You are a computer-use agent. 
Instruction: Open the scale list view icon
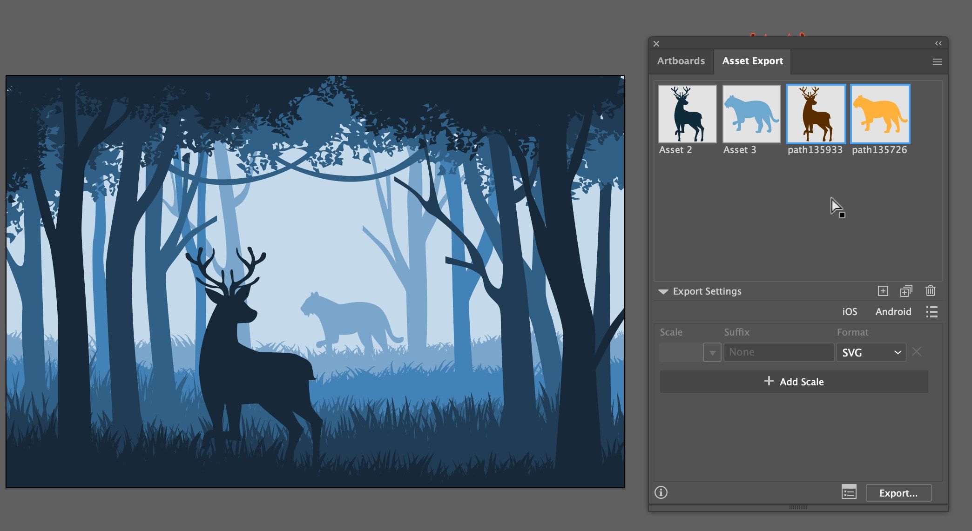click(x=931, y=312)
